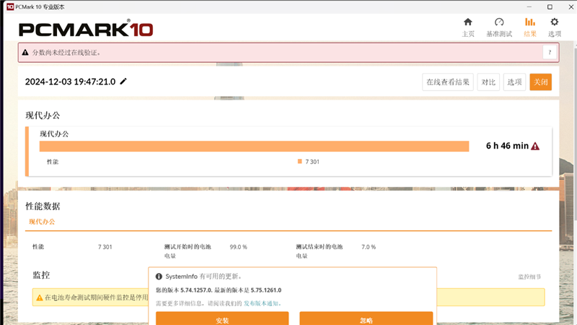Click 忽略 to dismiss update

366,318
